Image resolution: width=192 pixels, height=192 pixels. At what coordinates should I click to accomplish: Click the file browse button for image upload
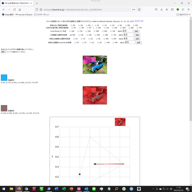(x=3, y=52)
